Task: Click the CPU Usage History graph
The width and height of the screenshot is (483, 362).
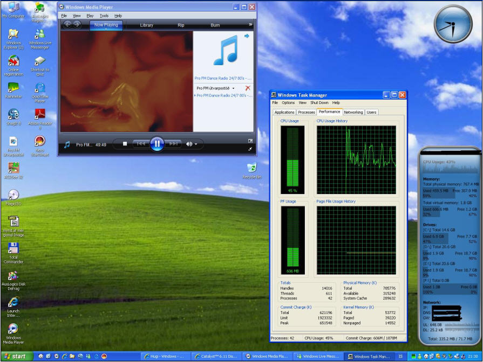Action: 356,160
